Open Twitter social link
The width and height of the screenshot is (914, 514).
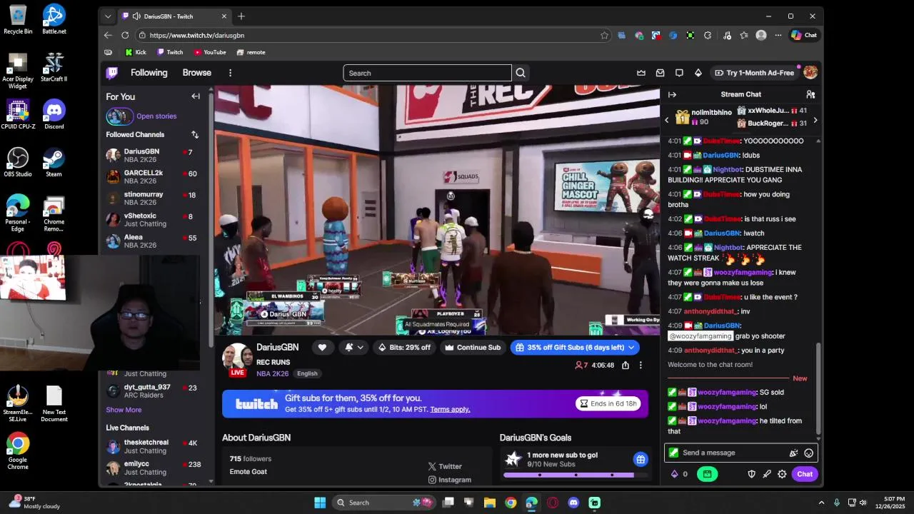445,466
